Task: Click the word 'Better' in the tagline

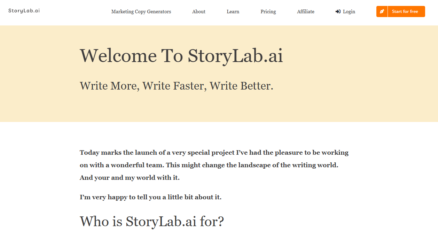Action: pos(257,86)
